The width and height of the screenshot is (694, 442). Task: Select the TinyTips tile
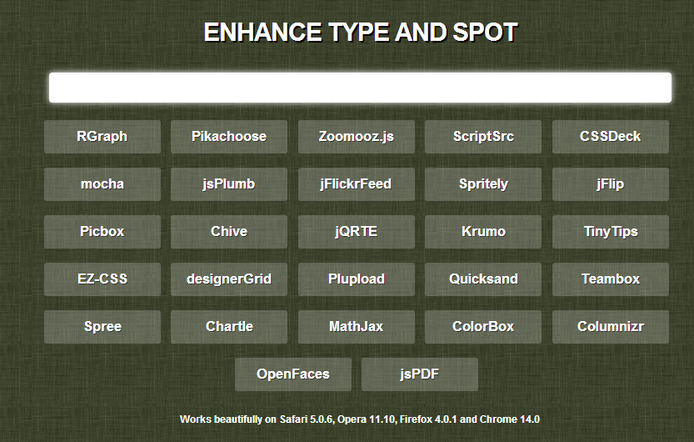pos(611,232)
